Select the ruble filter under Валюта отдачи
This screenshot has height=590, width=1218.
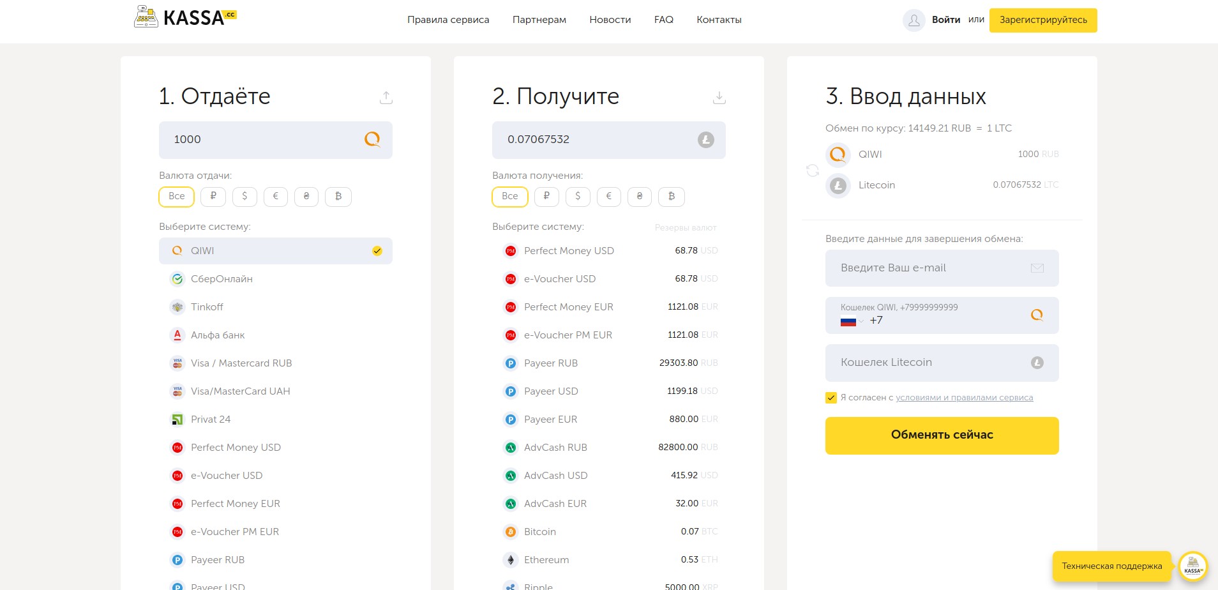(x=213, y=197)
